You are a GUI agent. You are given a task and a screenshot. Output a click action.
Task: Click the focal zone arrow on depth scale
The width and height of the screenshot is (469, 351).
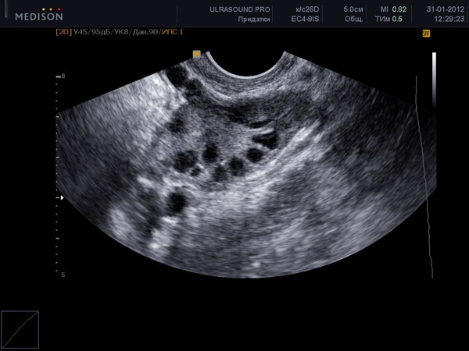[x=62, y=198]
